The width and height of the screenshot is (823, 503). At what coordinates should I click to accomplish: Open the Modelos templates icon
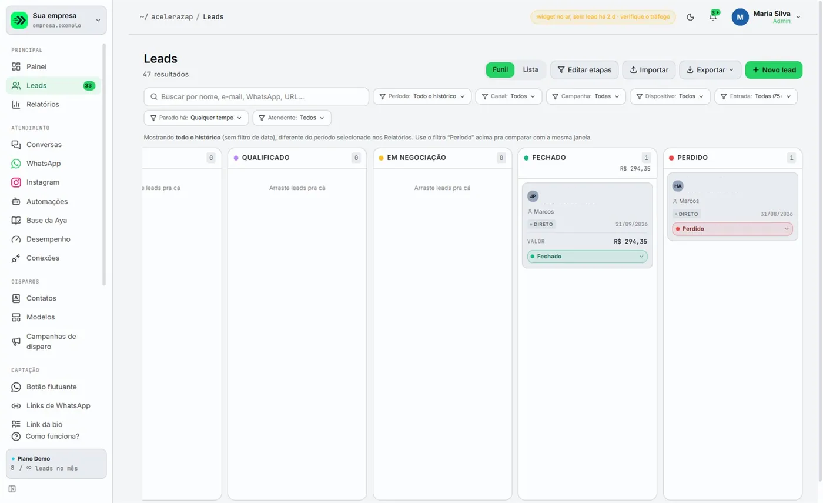(x=16, y=317)
